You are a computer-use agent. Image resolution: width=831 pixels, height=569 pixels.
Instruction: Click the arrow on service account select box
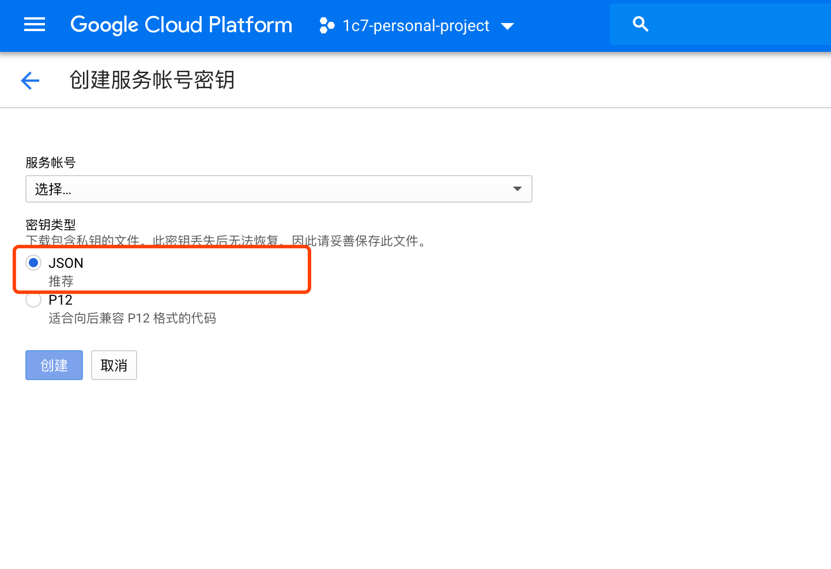[517, 189]
